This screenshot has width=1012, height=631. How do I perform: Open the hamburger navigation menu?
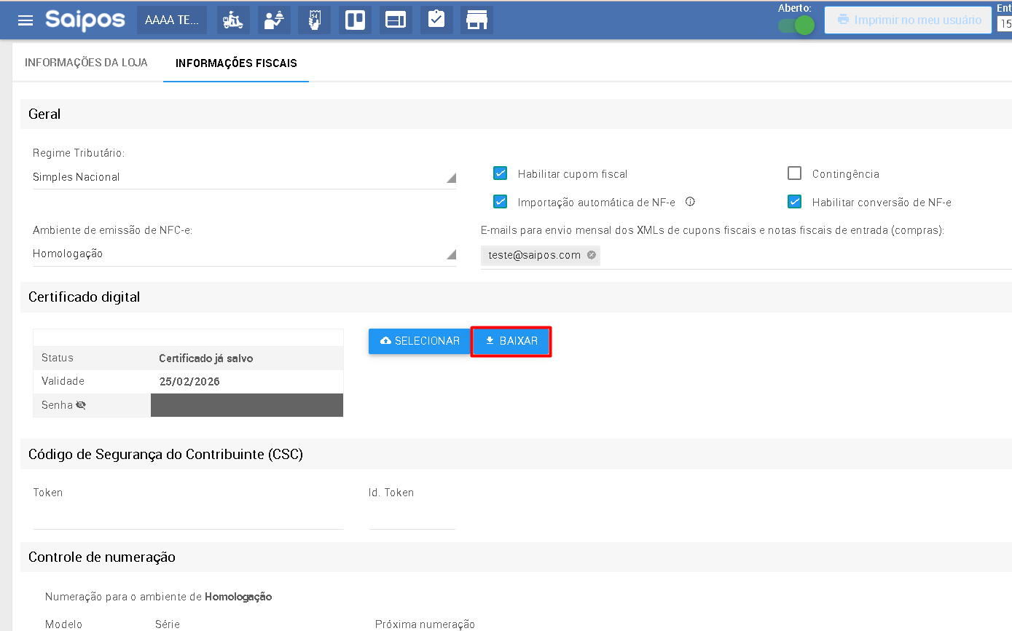click(x=26, y=20)
